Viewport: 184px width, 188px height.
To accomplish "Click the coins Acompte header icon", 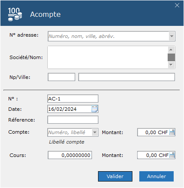I will [15, 14].
